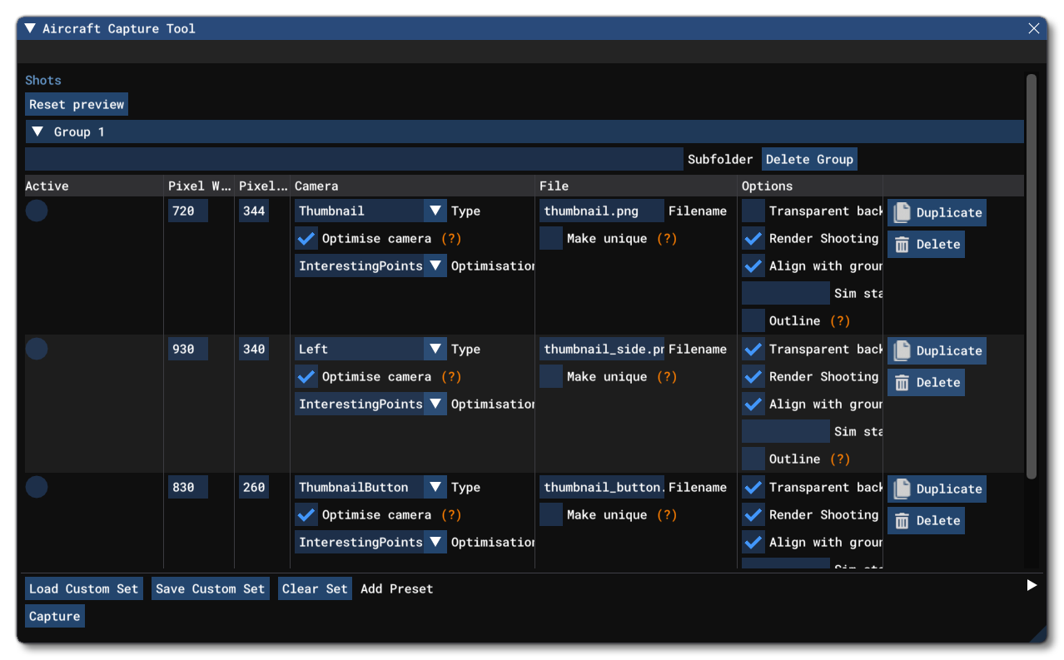Screen dimensions: 1064x660
Task: Delete the thumbnail_side shot via trash icon
Action: [901, 383]
